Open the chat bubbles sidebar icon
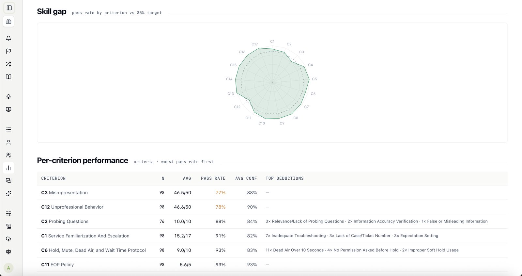522x276 pixels. tap(9, 181)
